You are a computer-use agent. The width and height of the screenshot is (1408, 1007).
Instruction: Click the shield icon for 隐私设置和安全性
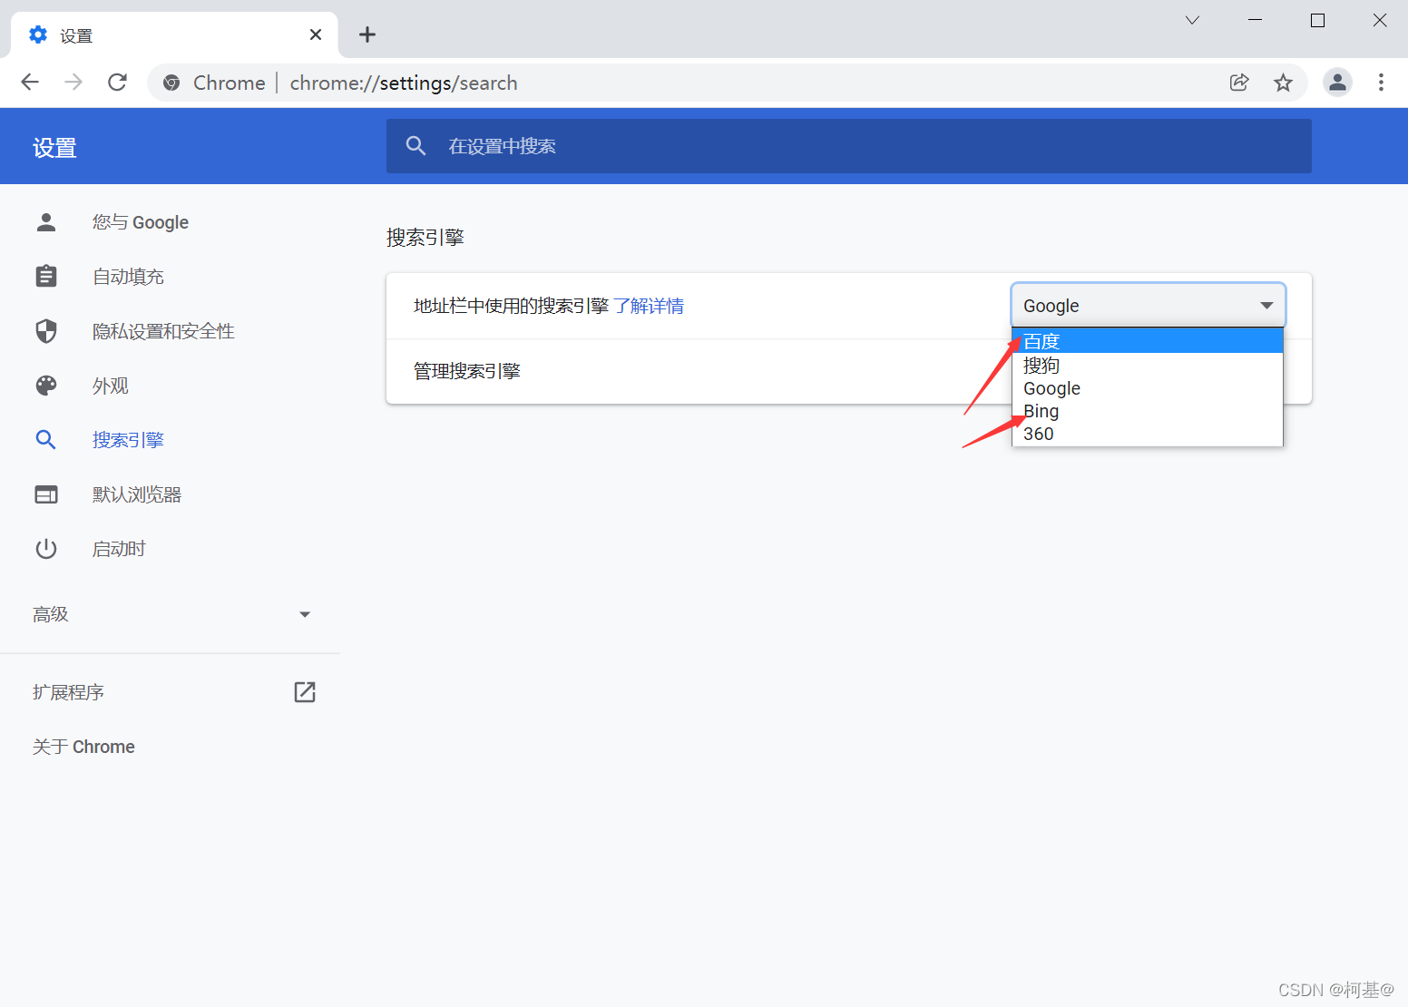(46, 331)
